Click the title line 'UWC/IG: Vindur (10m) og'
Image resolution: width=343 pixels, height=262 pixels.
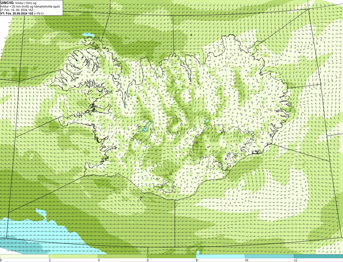(x=18, y=3)
